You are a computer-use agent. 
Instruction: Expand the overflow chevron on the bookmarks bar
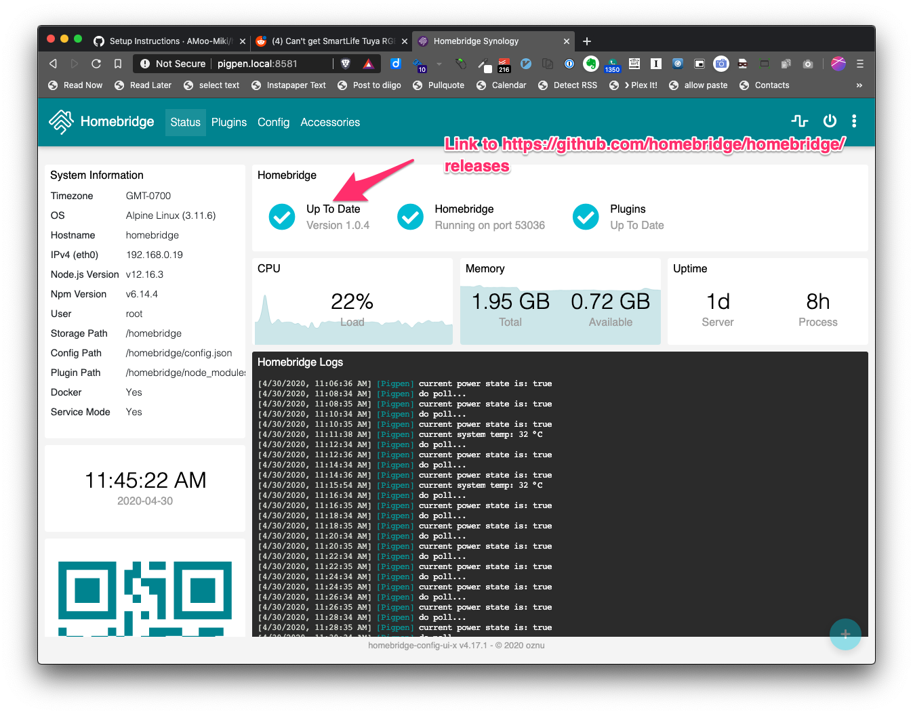click(859, 85)
